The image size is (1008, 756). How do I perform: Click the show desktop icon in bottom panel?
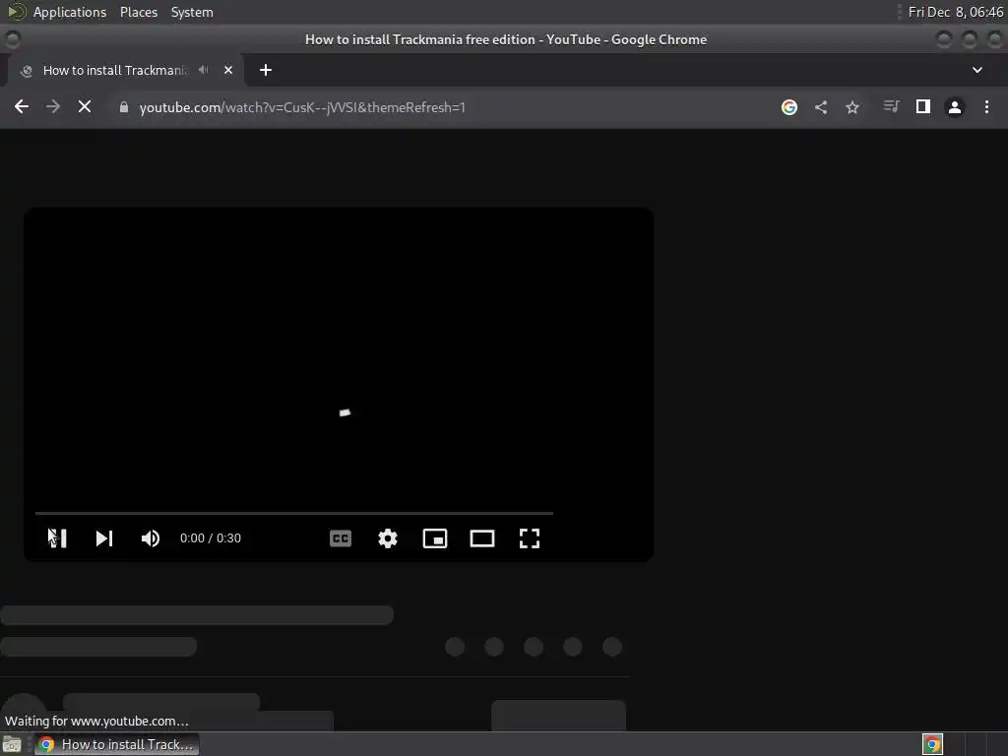12,744
